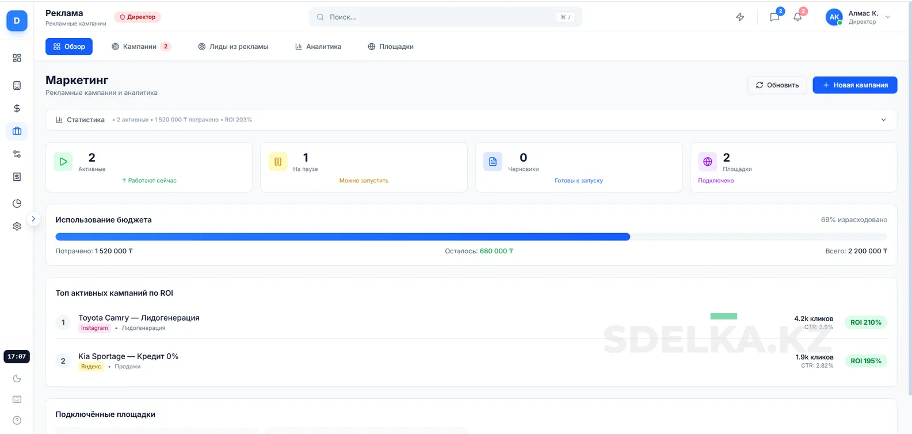The width and height of the screenshot is (912, 434).
Task: Open the settings gear icon in sidebar
Action: pyautogui.click(x=17, y=226)
